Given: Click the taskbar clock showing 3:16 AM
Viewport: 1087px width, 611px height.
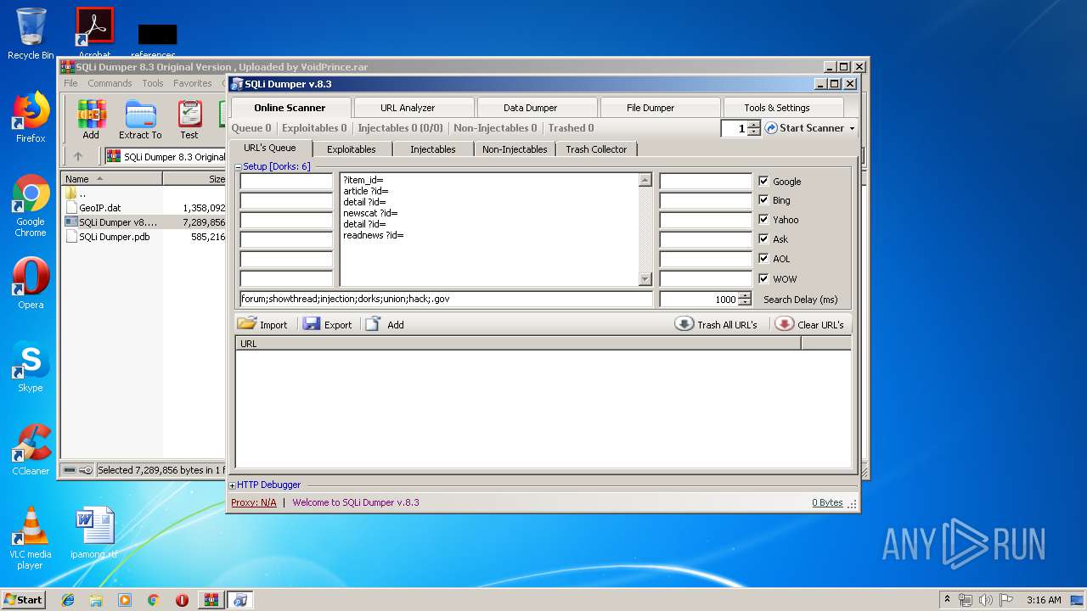Looking at the screenshot, I should (1043, 600).
